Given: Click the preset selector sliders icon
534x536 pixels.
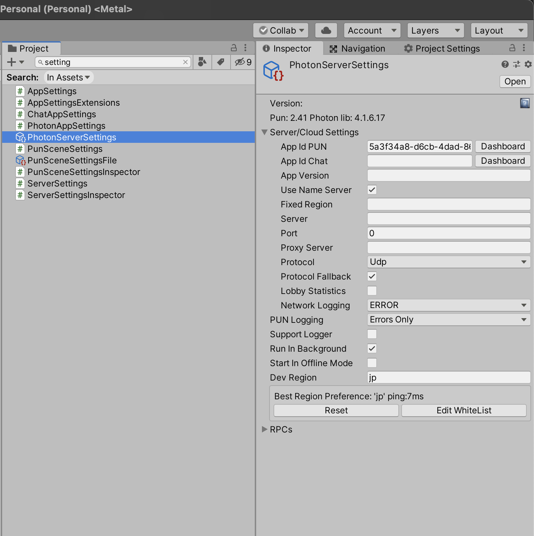Looking at the screenshot, I should pyautogui.click(x=517, y=64).
